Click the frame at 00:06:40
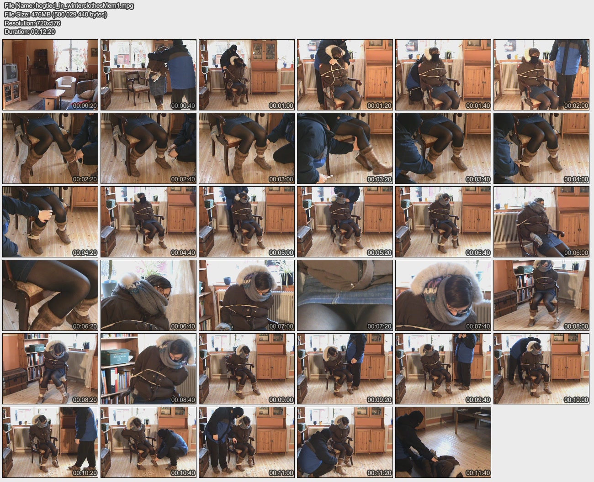Viewport: 594px width, 482px height. [x=148, y=295]
